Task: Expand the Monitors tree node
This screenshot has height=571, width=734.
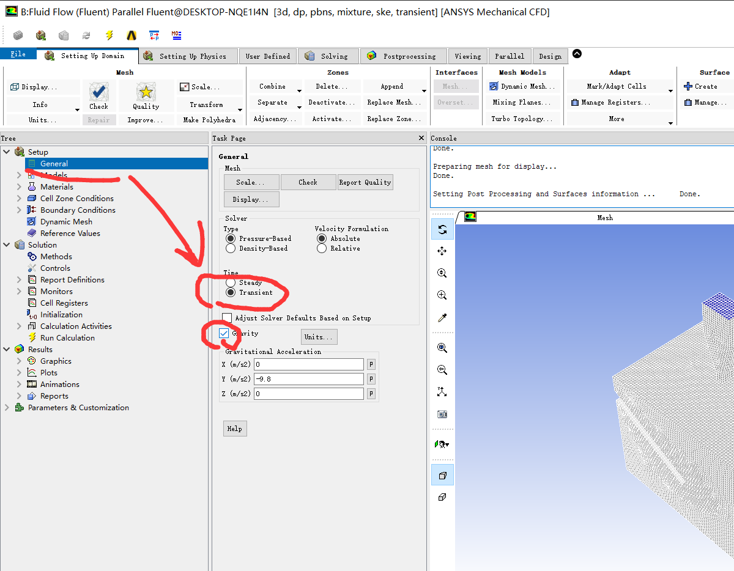Action: pos(19,291)
